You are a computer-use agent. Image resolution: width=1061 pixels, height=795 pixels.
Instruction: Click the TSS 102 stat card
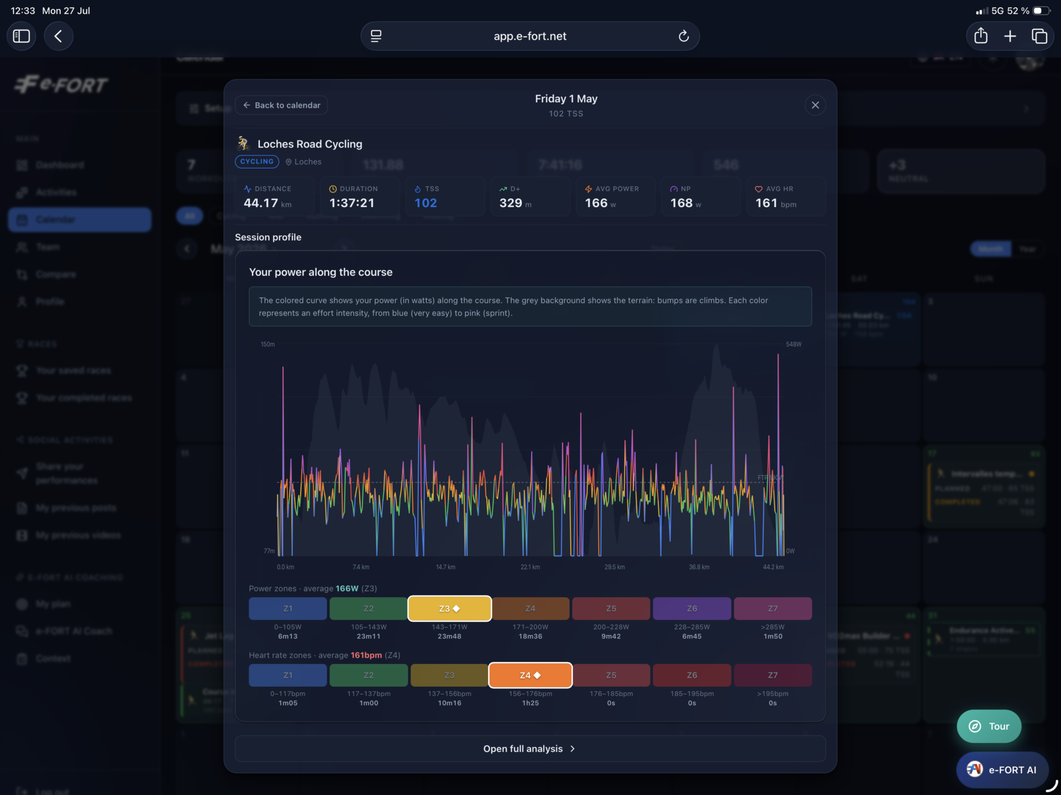coord(445,197)
